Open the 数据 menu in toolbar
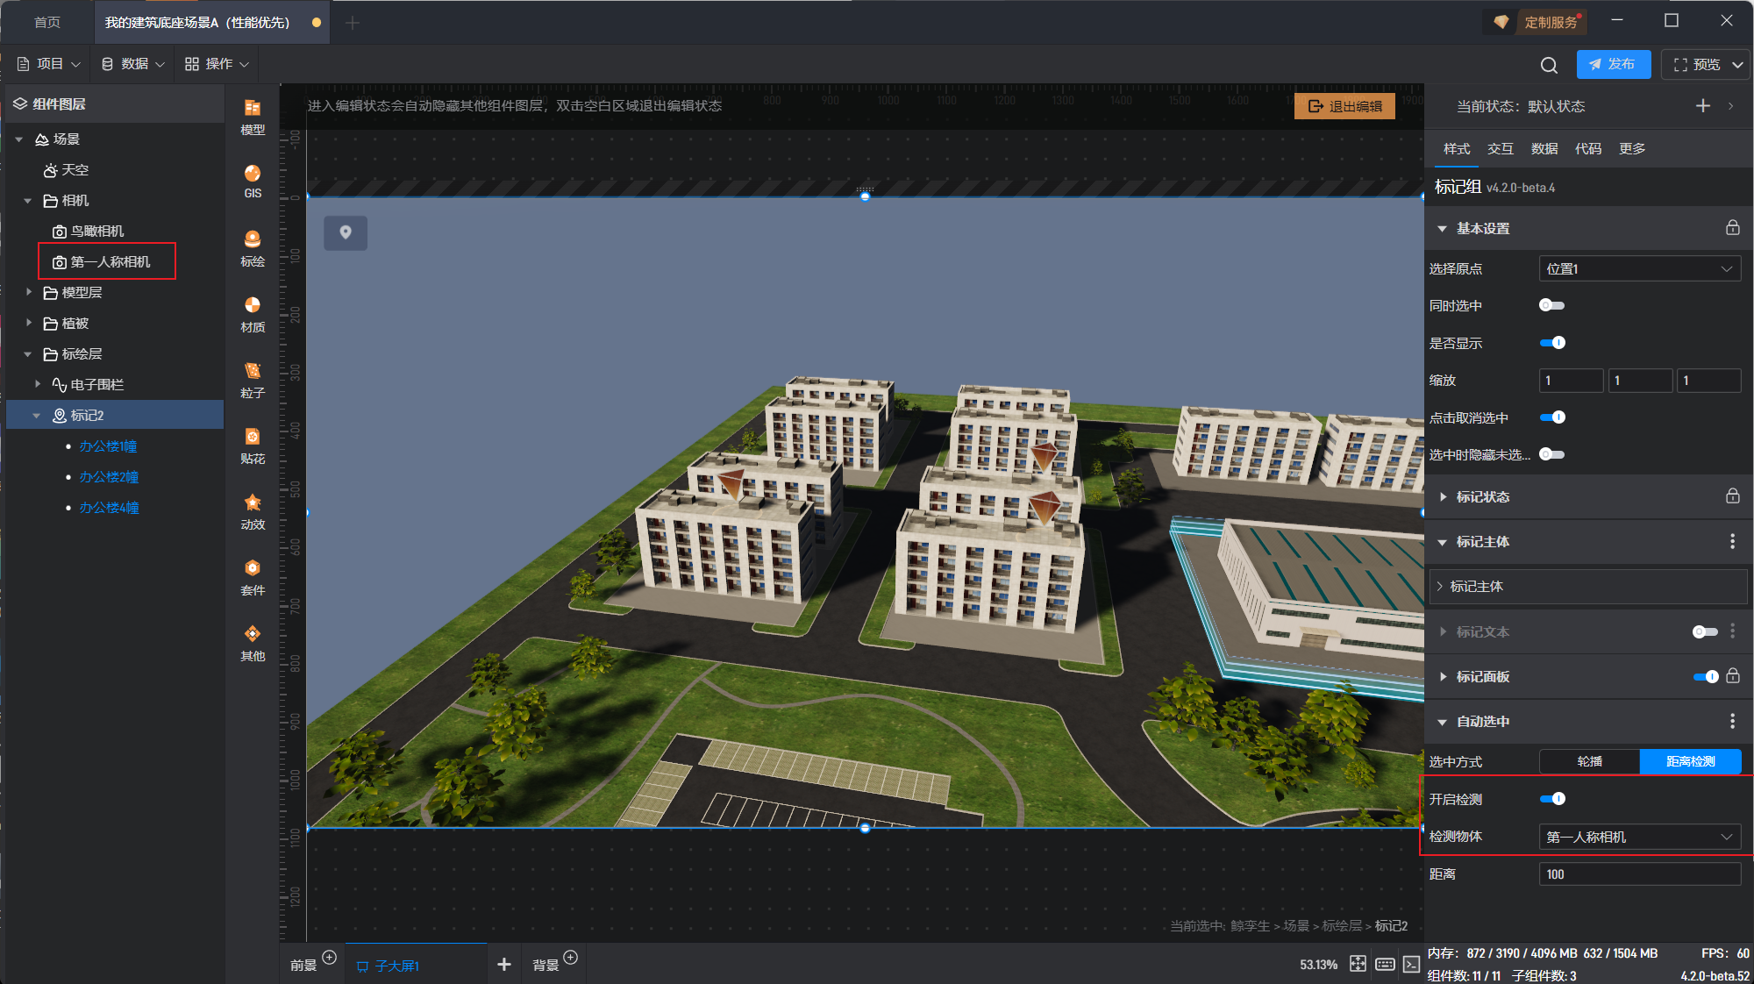Screen dimensions: 1754x984 click(x=133, y=64)
